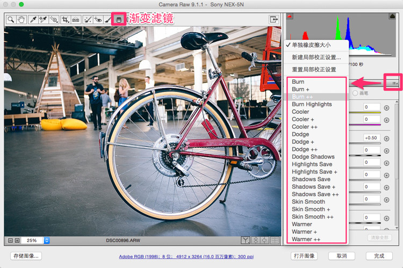Click the +0.50 value input field

click(x=372, y=138)
